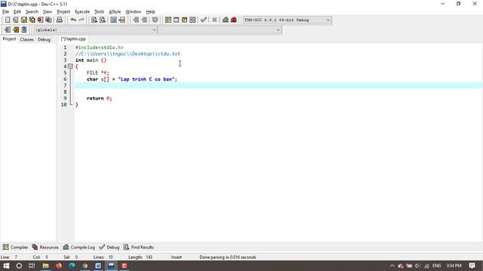Run the program via Run icon

[176, 20]
